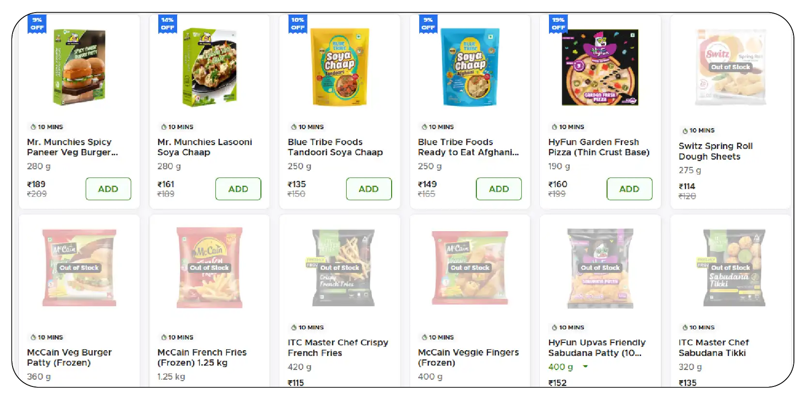Screen dimensions: 806x400
Task: Click the 19% OFF badge on HyFun pizza
Action: pos(558,24)
